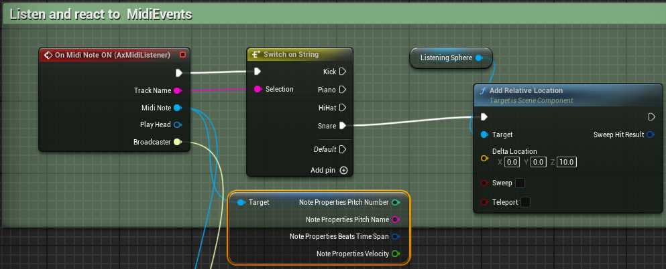Click the Sweep Hit Result output pin
The image size is (666, 269).
pos(650,134)
